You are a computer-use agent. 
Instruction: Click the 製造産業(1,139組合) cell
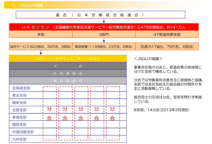click(x=104, y=46)
